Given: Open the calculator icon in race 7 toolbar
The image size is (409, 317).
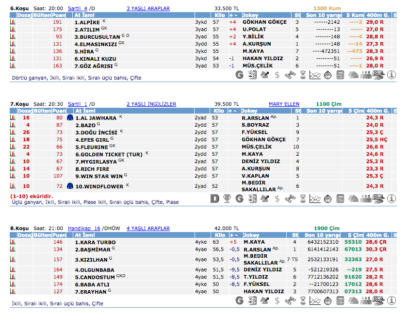Looking at the screenshot, I should click(x=340, y=199).
